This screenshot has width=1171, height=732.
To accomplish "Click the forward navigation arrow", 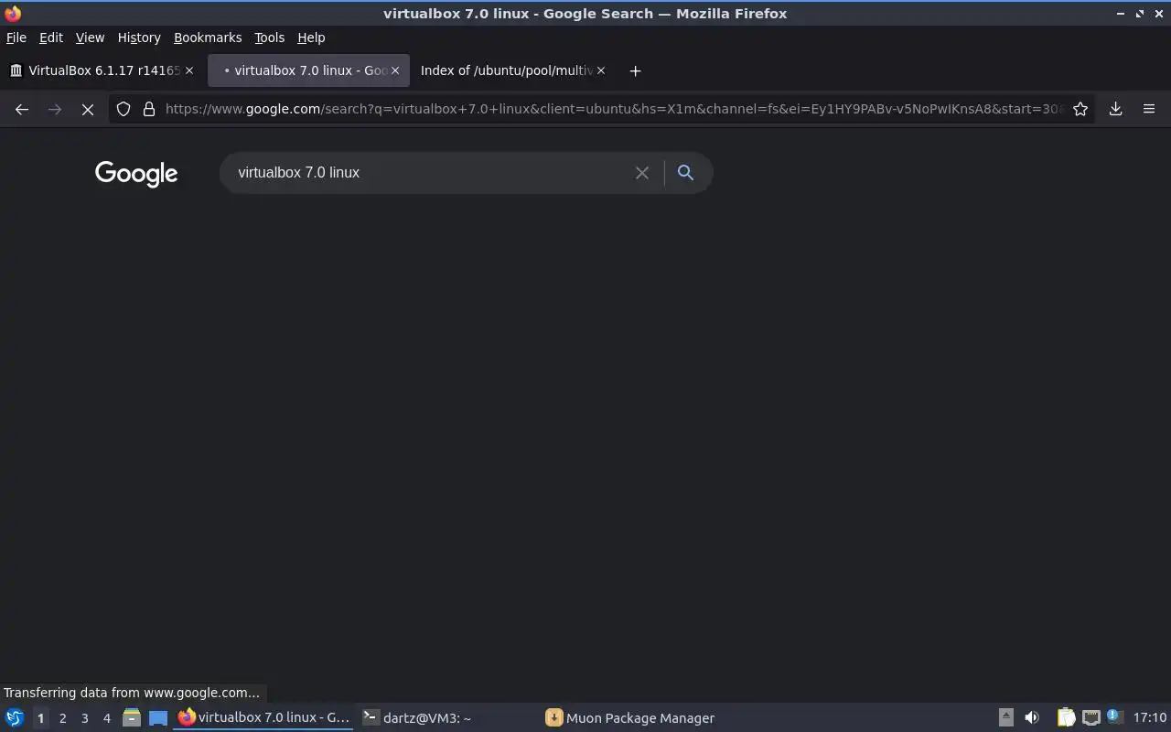I will 55,109.
